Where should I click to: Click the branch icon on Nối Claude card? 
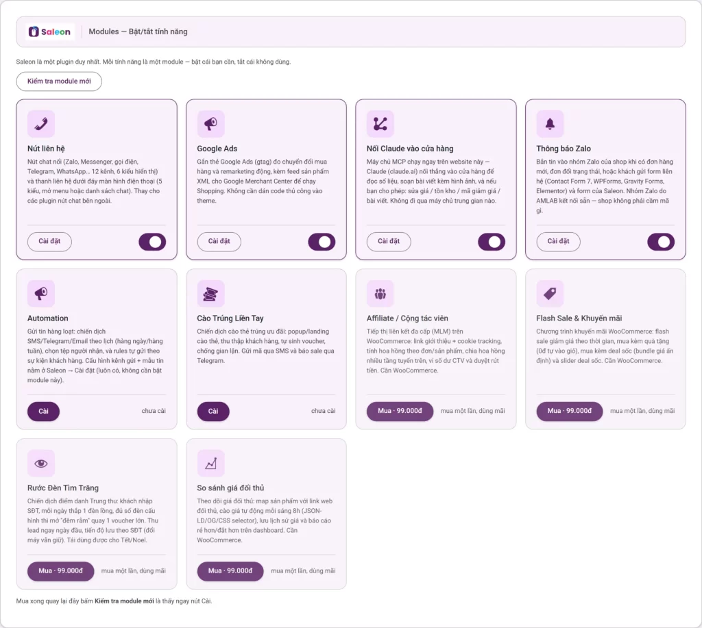[x=380, y=124]
